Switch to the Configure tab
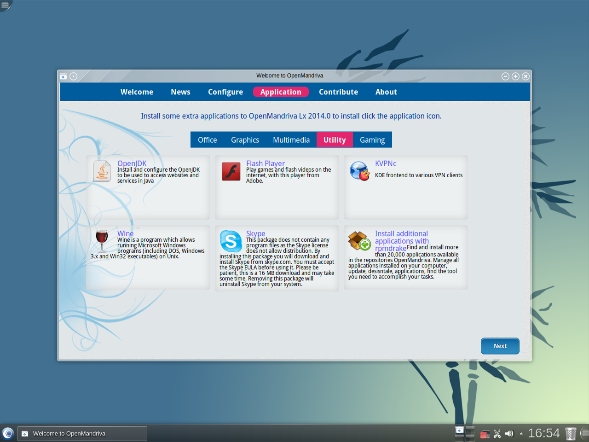 [225, 92]
